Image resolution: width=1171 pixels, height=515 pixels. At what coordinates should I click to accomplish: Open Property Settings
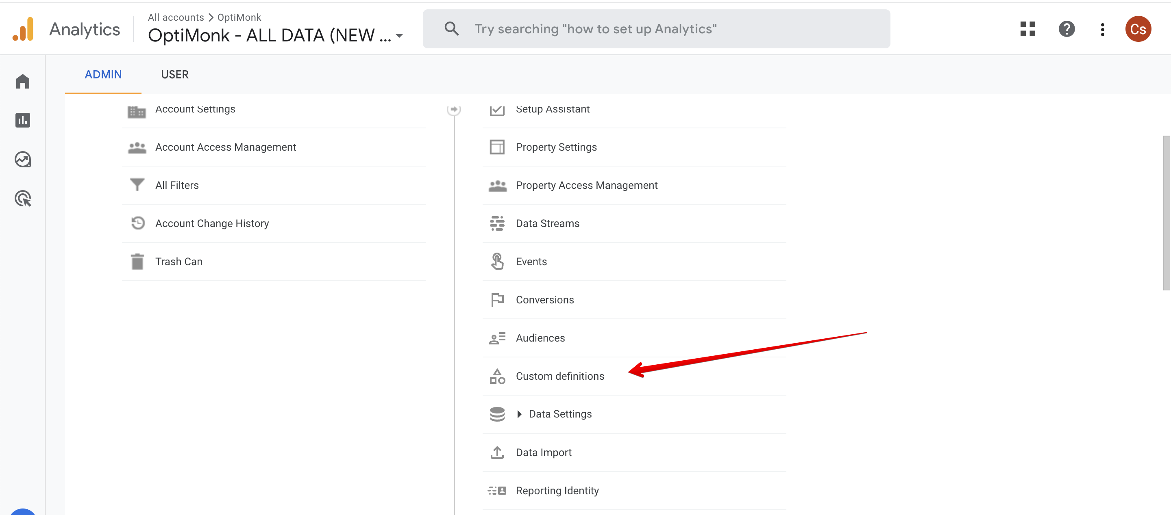tap(556, 147)
